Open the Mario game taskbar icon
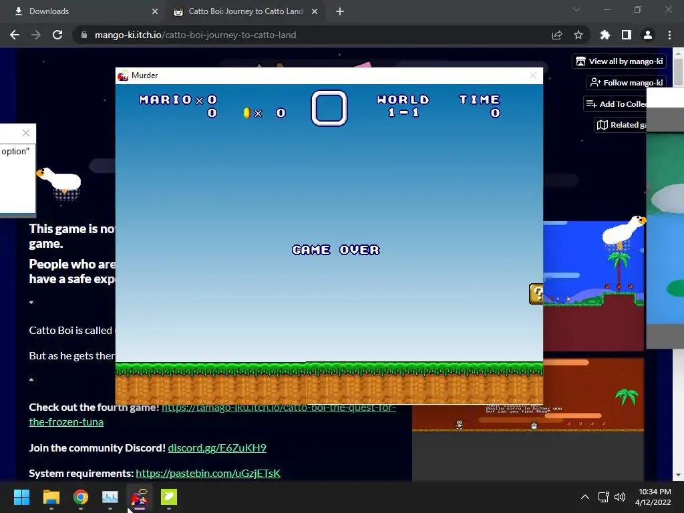684x513 pixels. pyautogui.click(x=140, y=497)
